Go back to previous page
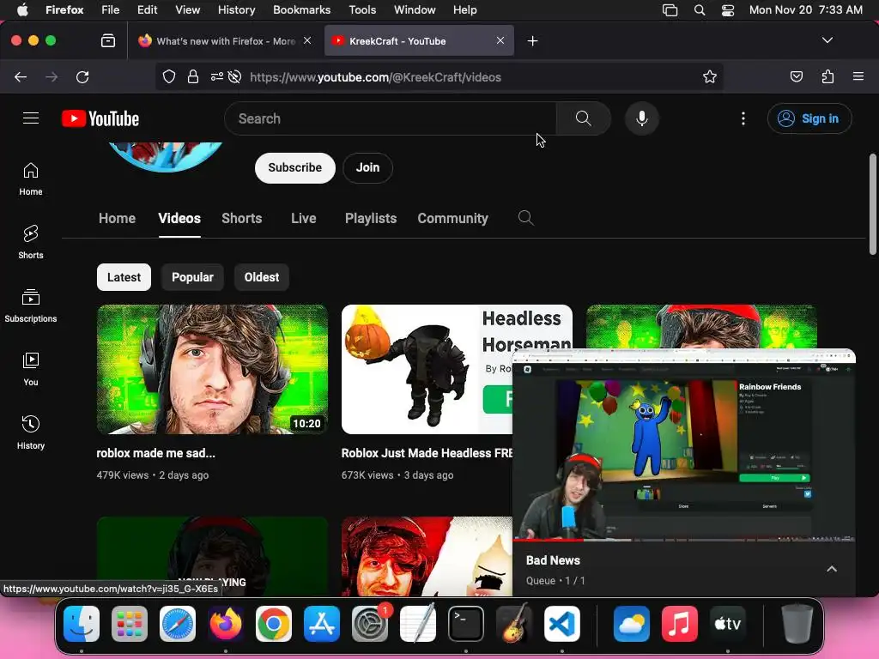879x659 pixels. click(x=21, y=76)
